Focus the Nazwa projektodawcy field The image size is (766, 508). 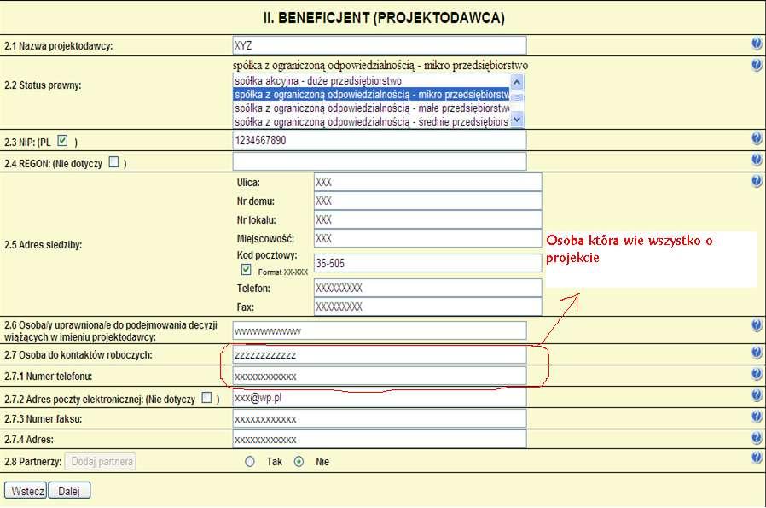pos(380,45)
